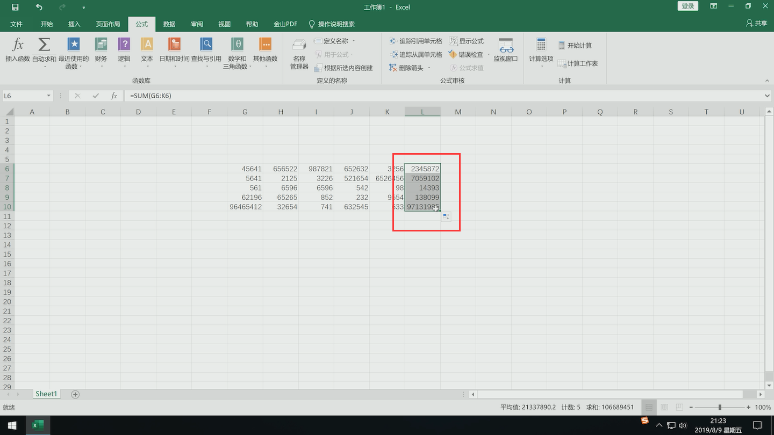Screen dimensions: 774x435
Task: Click the formula bar text field
Action: point(443,96)
